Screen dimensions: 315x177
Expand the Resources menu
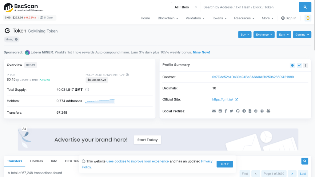coord(244,18)
